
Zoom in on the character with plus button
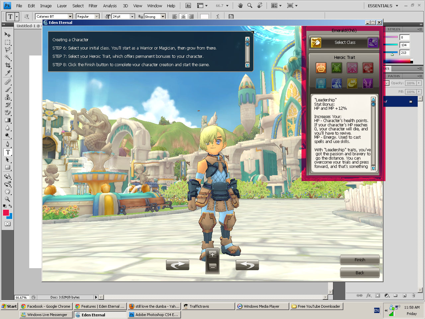pos(212,255)
